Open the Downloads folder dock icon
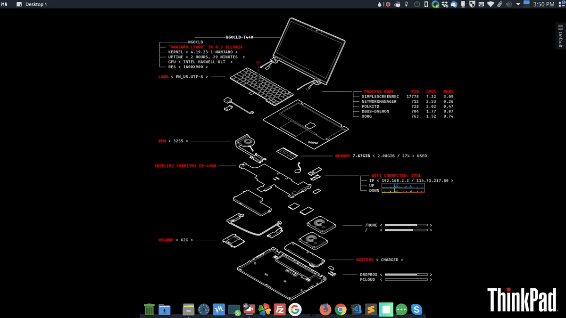Image resolution: width=566 pixels, height=318 pixels. 164,309
